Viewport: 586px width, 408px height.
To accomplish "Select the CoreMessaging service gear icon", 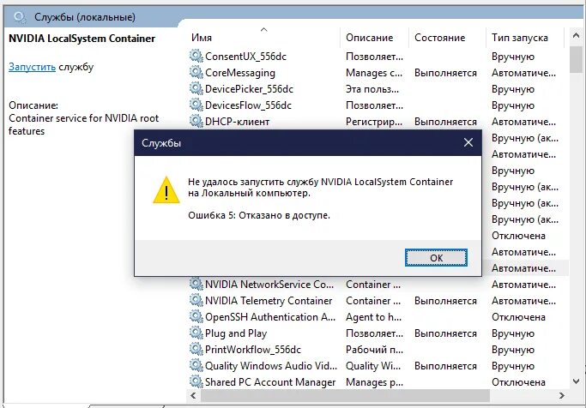I will click(196, 72).
